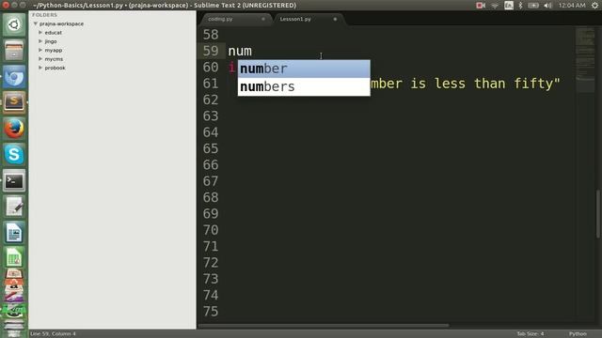Click the red window close button
The width and height of the screenshot is (602, 338).
click(x=6, y=5)
